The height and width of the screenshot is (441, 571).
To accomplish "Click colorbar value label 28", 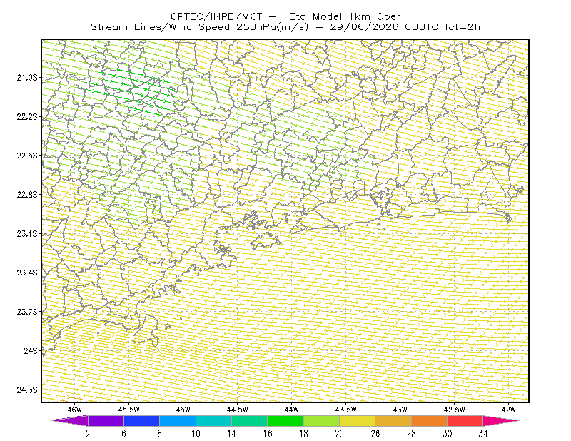I will [x=411, y=434].
